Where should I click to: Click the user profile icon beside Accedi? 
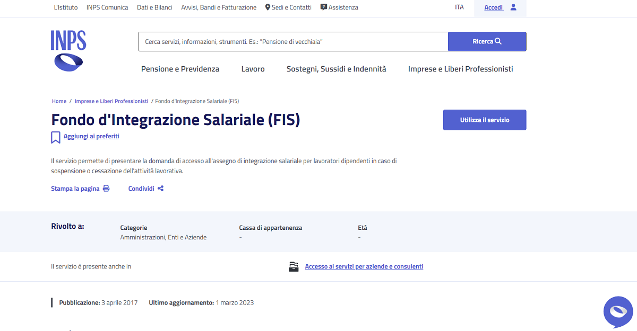click(x=513, y=7)
